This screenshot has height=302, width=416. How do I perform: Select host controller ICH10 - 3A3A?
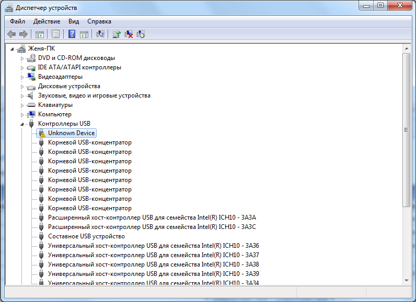[x=152, y=218]
